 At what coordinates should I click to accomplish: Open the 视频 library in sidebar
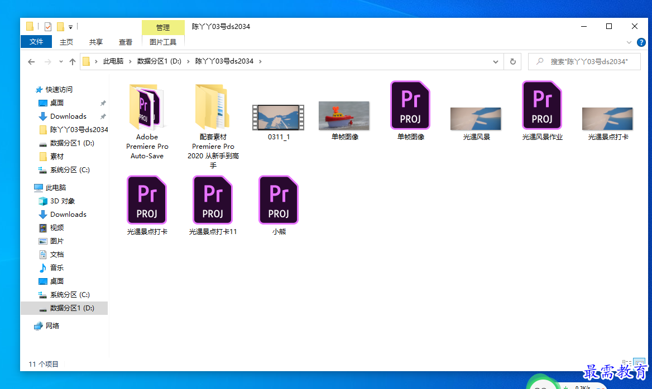pyautogui.click(x=51, y=227)
